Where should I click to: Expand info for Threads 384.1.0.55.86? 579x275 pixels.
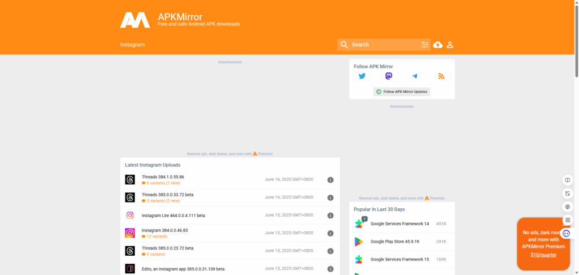click(x=330, y=180)
